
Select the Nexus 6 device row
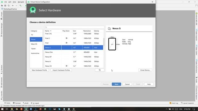pyautogui.click(x=74, y=61)
